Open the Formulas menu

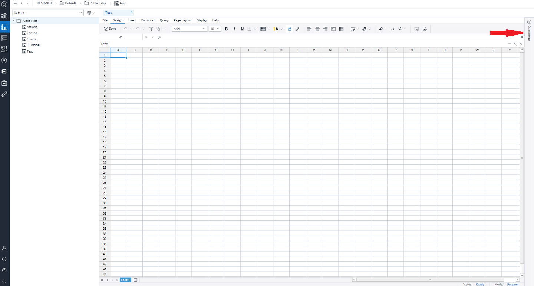[148, 20]
